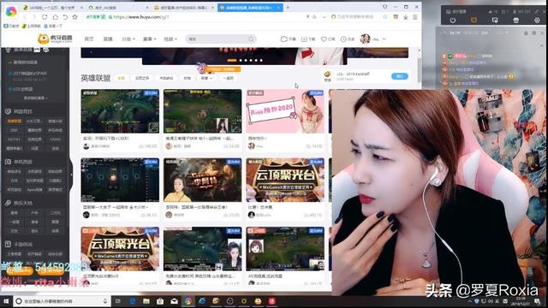The height and width of the screenshot is (308, 548).
Task: Expand the 赛事 dropdown in navigation
Action: pos(150,39)
